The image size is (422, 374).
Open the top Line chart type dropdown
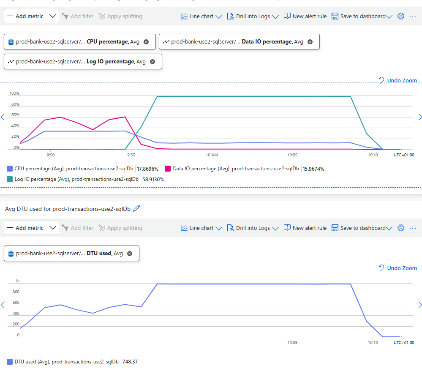tap(201, 16)
